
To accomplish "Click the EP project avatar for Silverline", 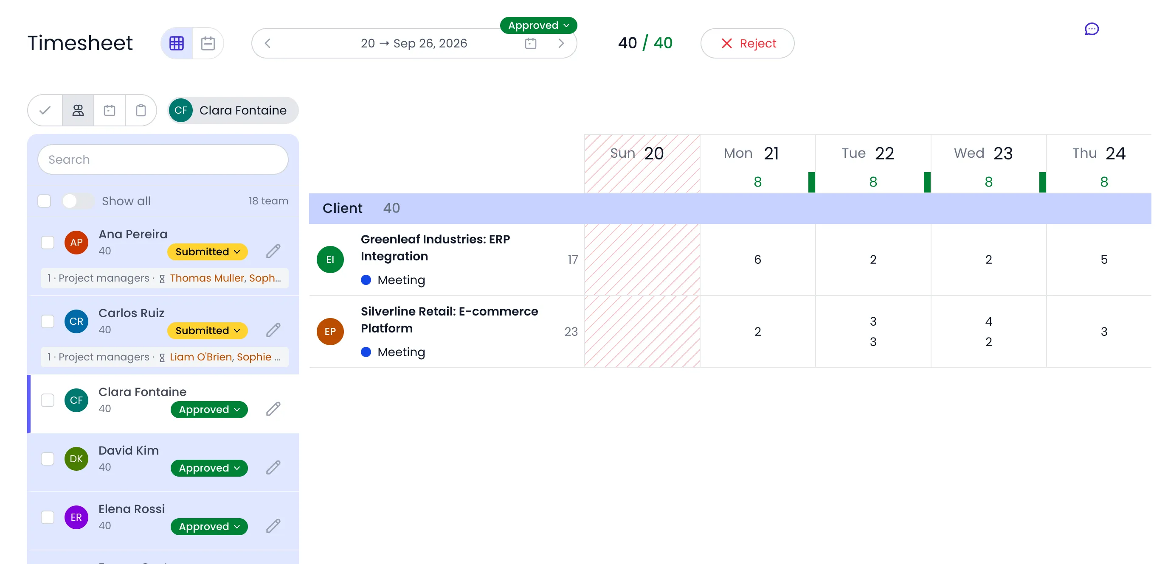I will [x=330, y=332].
